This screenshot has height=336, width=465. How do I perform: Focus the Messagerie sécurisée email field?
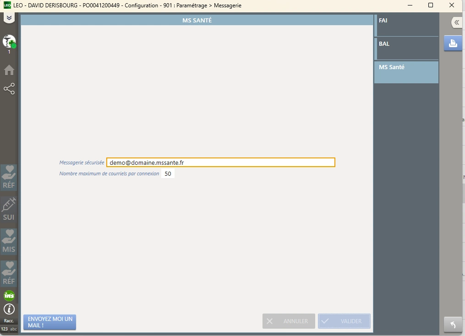[221, 163]
